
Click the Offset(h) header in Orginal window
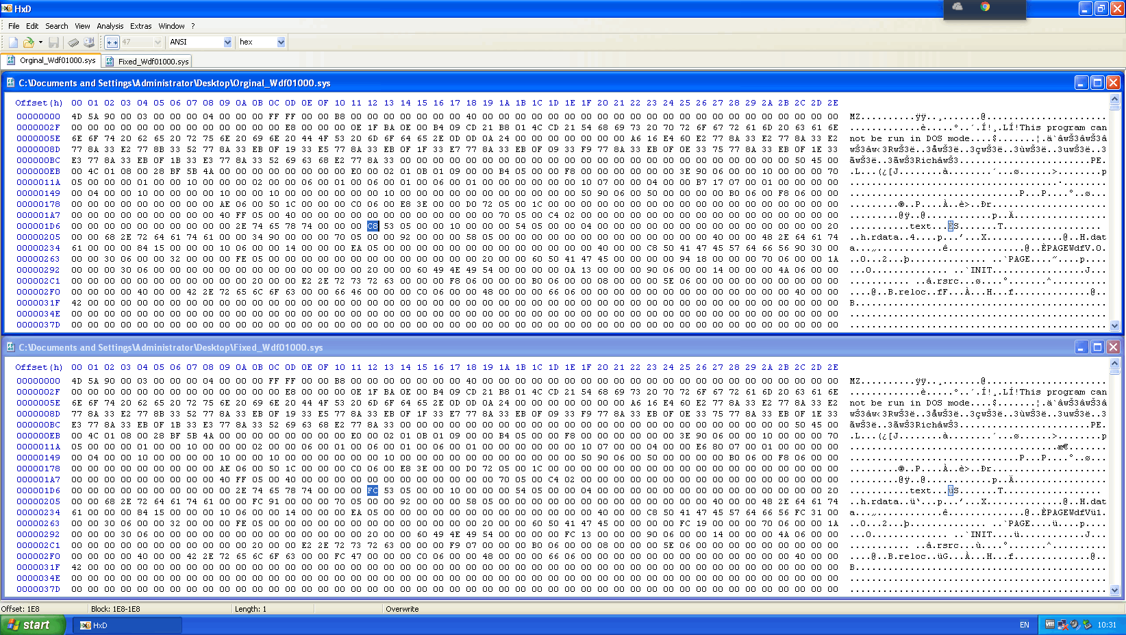coord(39,103)
